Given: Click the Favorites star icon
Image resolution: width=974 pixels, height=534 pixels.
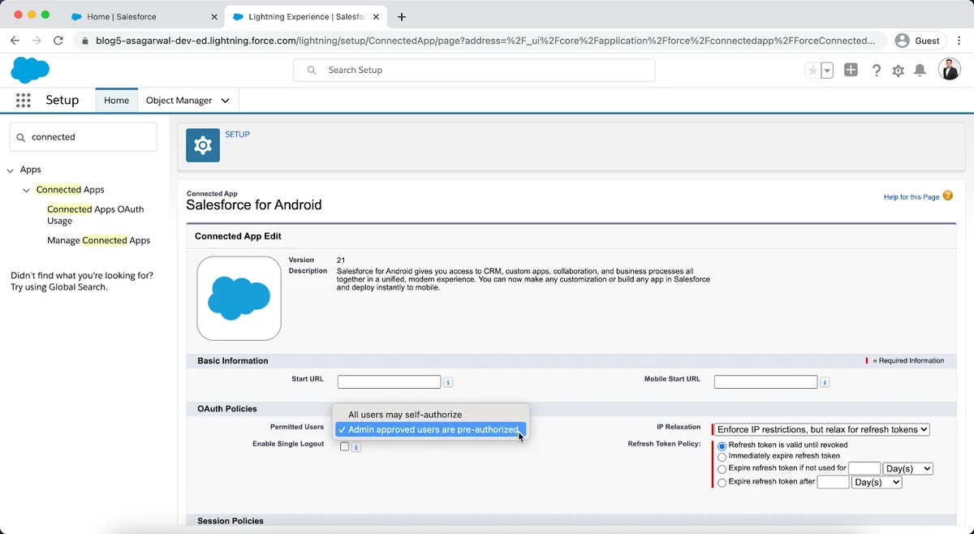Looking at the screenshot, I should tap(812, 71).
